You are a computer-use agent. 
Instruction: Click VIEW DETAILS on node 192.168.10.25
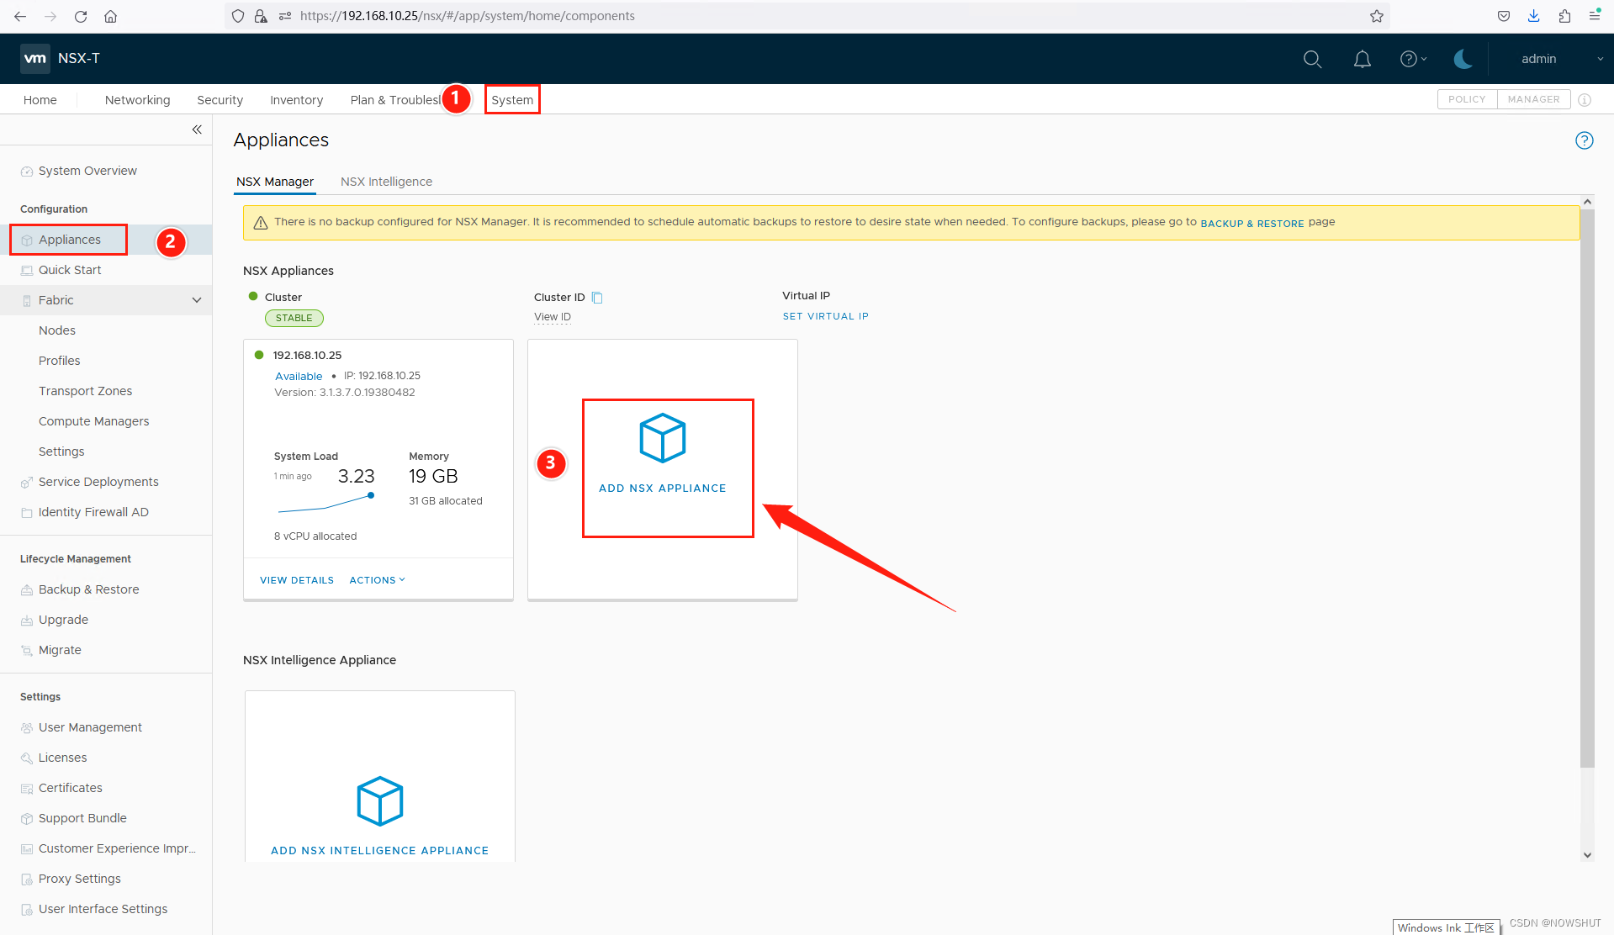point(297,580)
